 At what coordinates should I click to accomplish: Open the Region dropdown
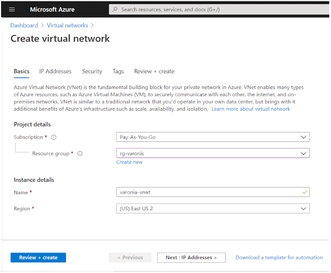tap(304, 208)
